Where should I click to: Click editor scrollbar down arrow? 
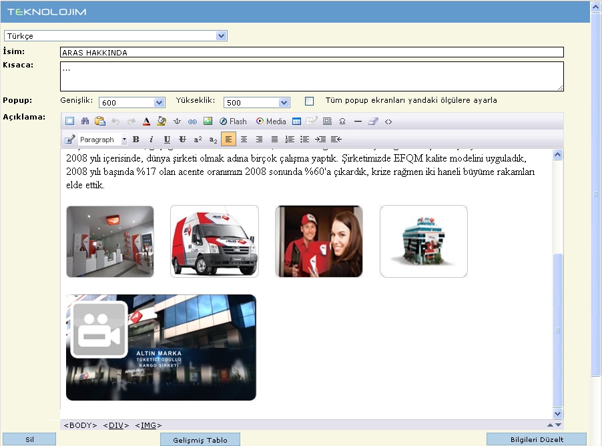pos(557,413)
